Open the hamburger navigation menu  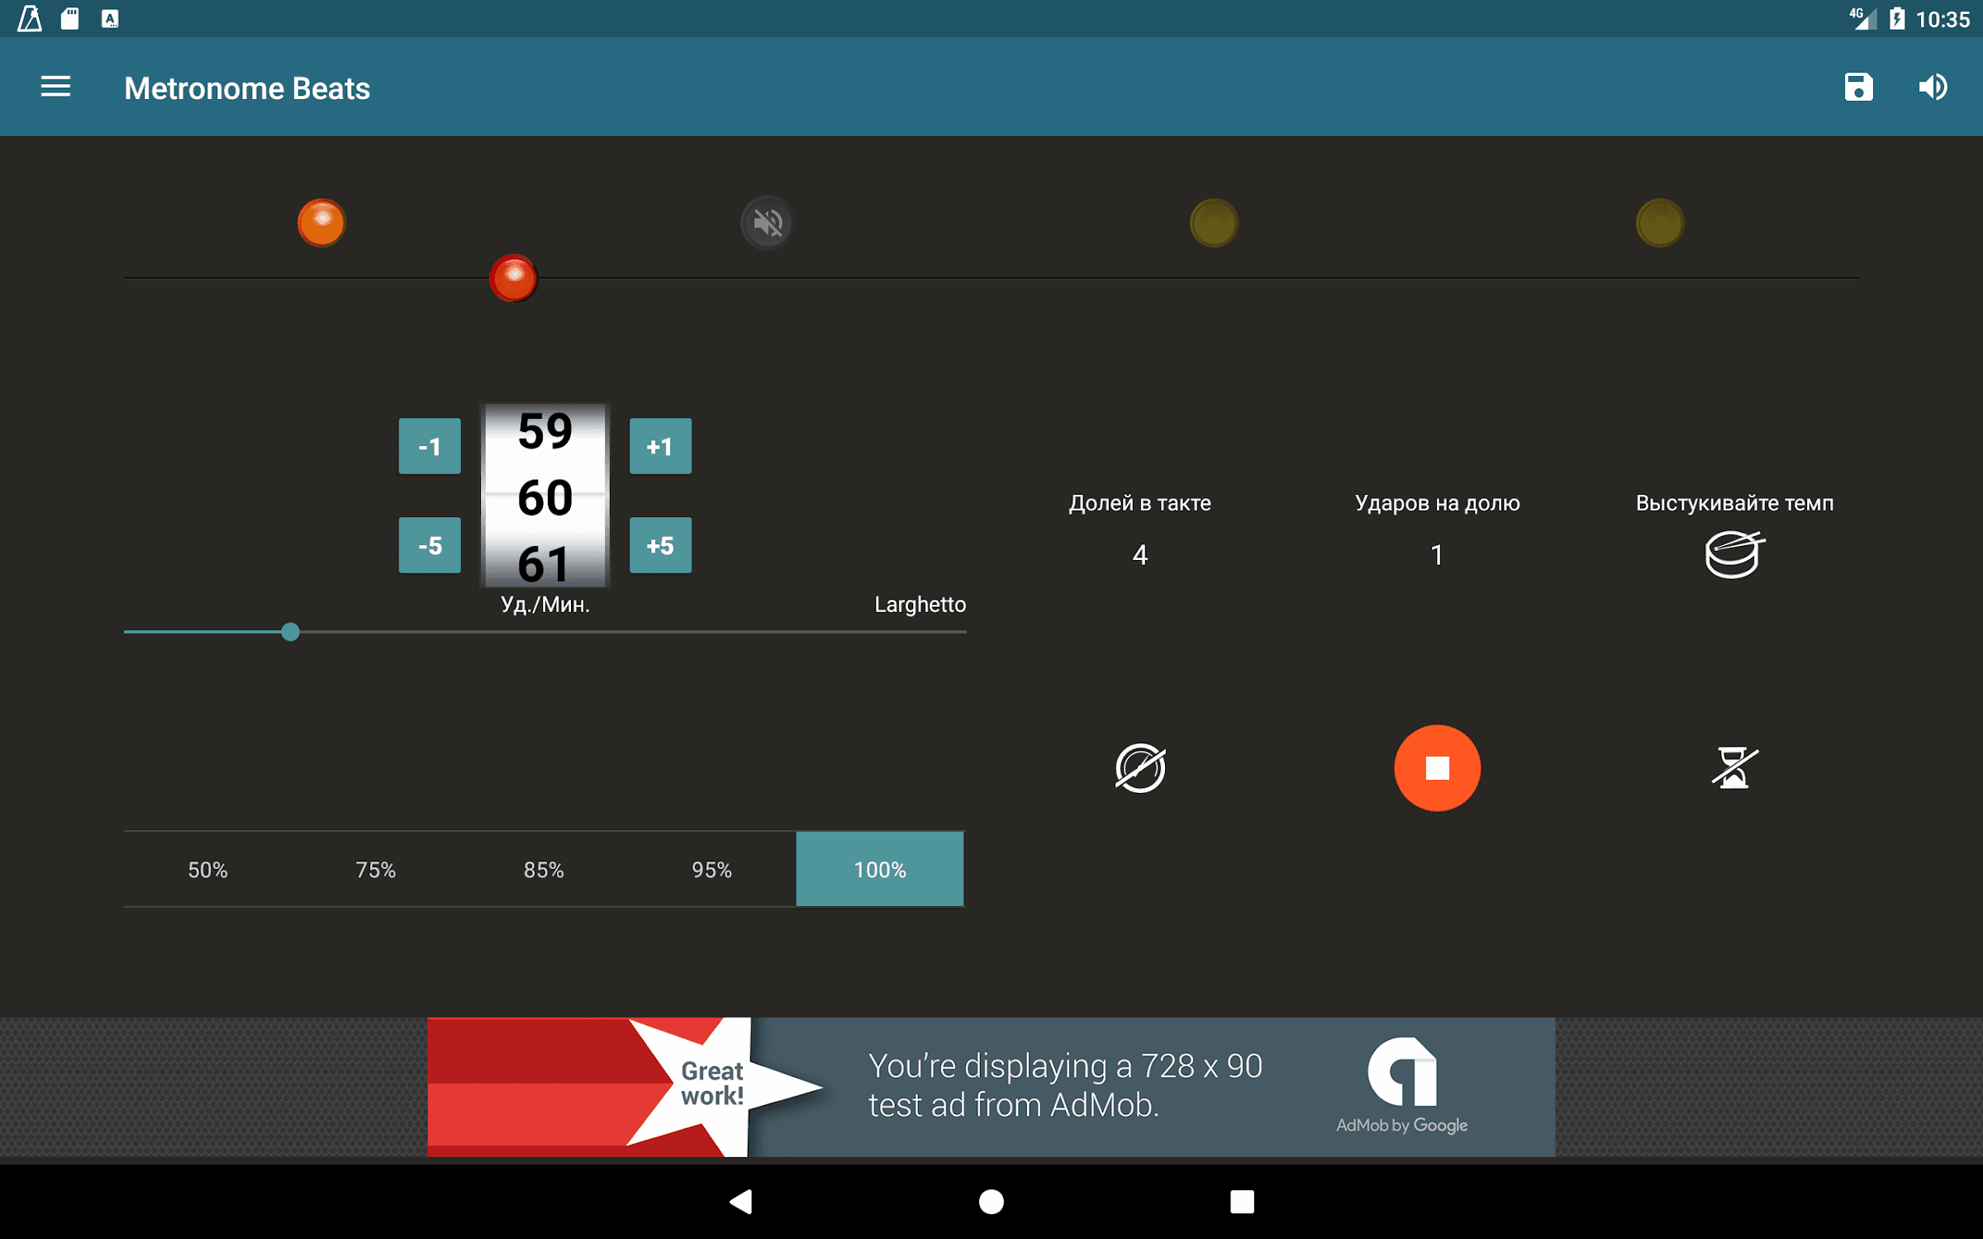pyautogui.click(x=55, y=87)
